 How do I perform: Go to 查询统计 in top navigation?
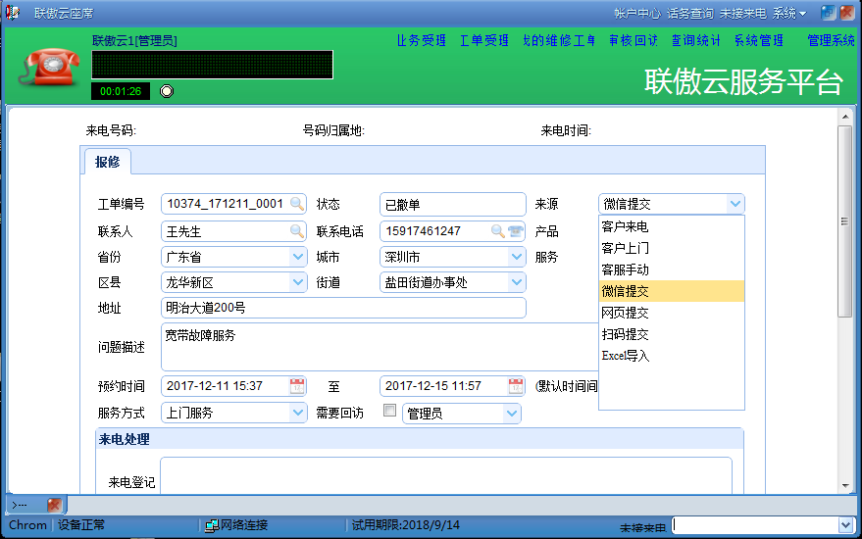(x=695, y=41)
